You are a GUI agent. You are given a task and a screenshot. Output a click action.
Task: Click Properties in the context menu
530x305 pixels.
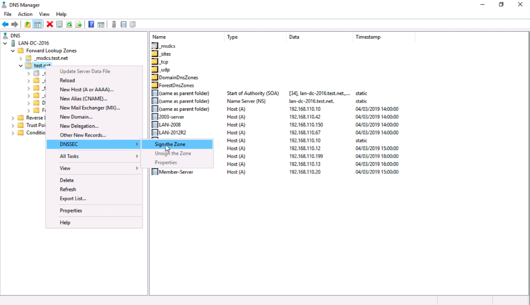pos(71,211)
